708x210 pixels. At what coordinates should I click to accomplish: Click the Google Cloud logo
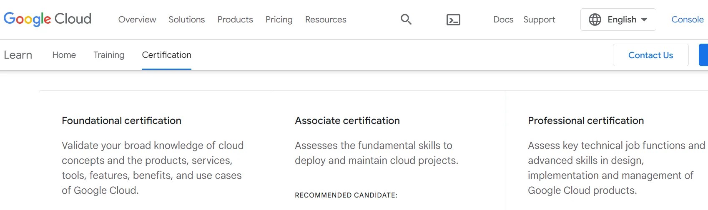pos(47,19)
